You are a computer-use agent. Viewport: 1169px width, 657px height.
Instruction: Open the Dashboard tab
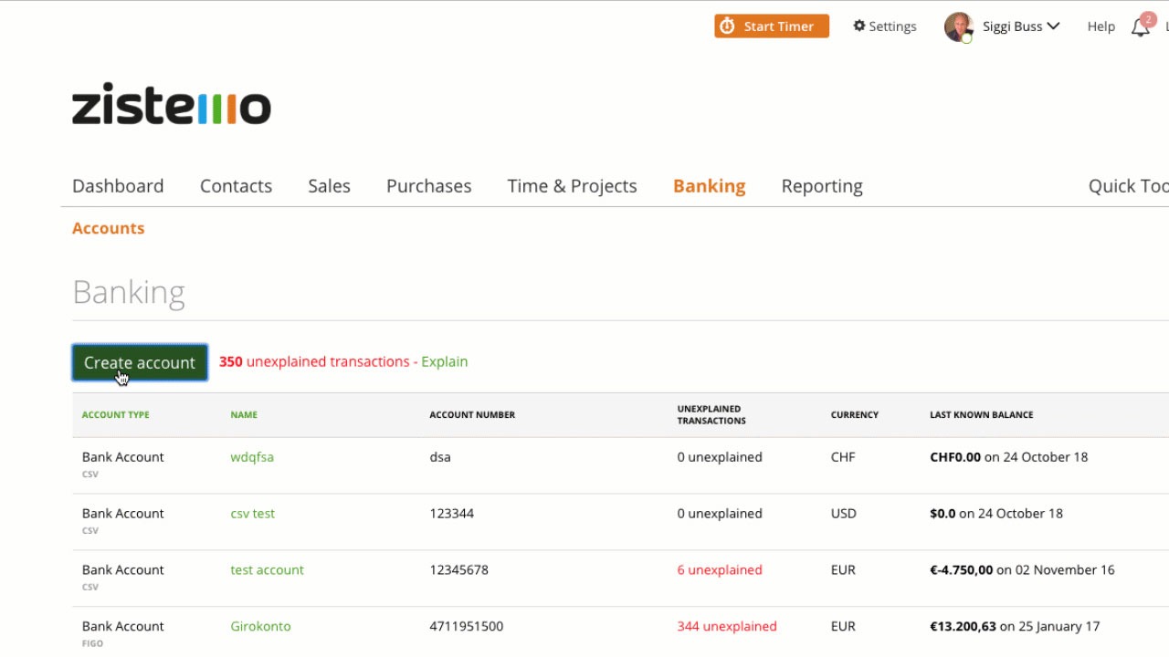118,185
